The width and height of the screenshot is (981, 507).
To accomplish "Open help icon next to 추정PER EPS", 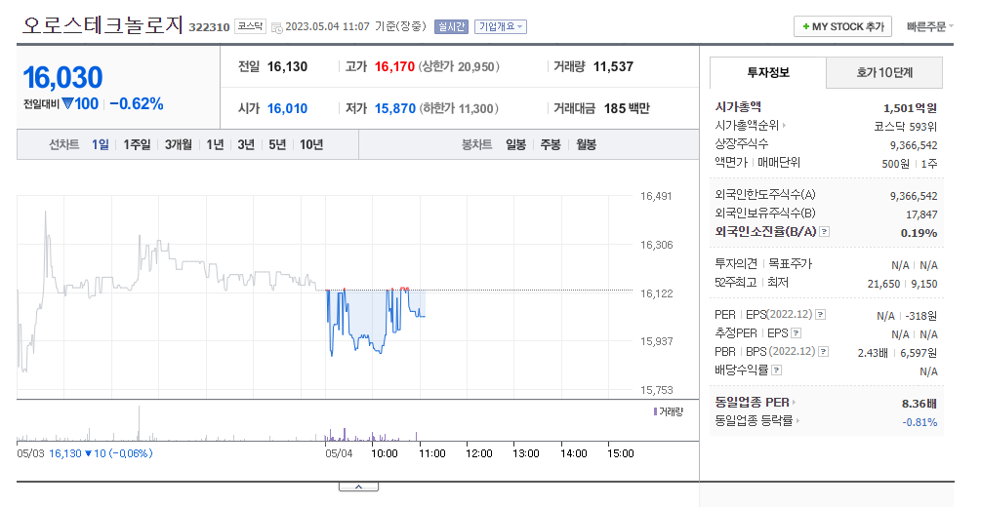I will 796,333.
